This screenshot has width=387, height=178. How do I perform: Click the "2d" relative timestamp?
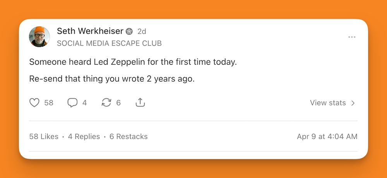(142, 31)
